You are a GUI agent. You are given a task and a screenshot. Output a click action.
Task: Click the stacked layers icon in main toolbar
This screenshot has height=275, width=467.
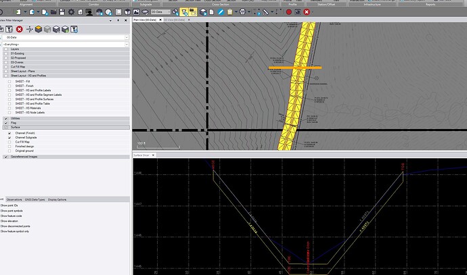(203, 12)
